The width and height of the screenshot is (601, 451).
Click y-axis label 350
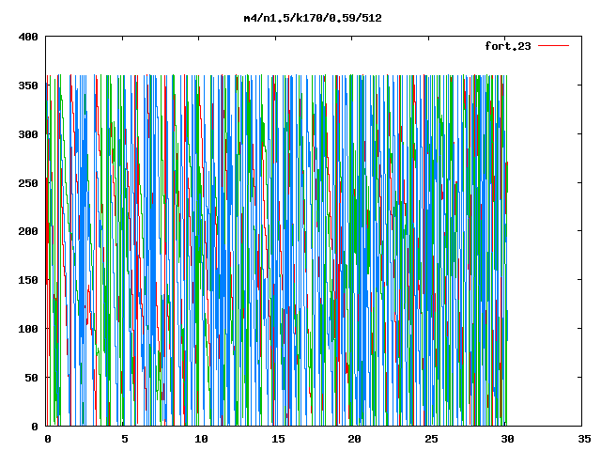tap(28, 86)
